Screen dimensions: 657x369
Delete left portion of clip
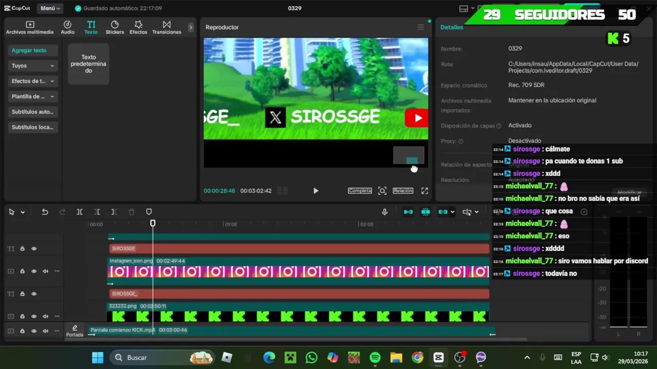click(x=97, y=212)
